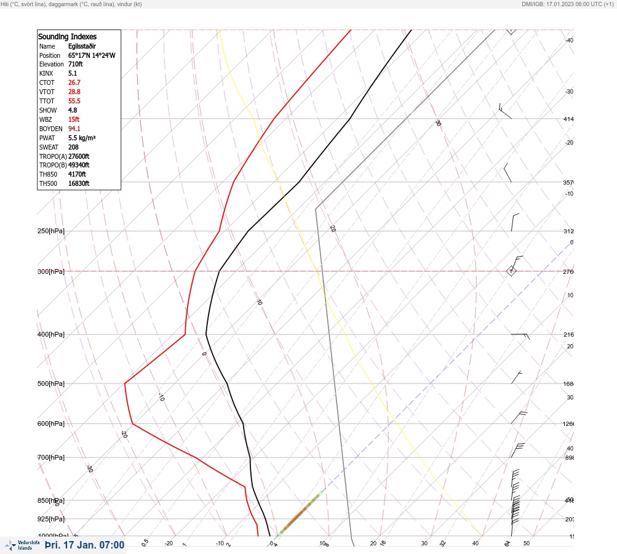Click the SHOW value 4.8
The image size is (617, 554).
tap(73, 110)
